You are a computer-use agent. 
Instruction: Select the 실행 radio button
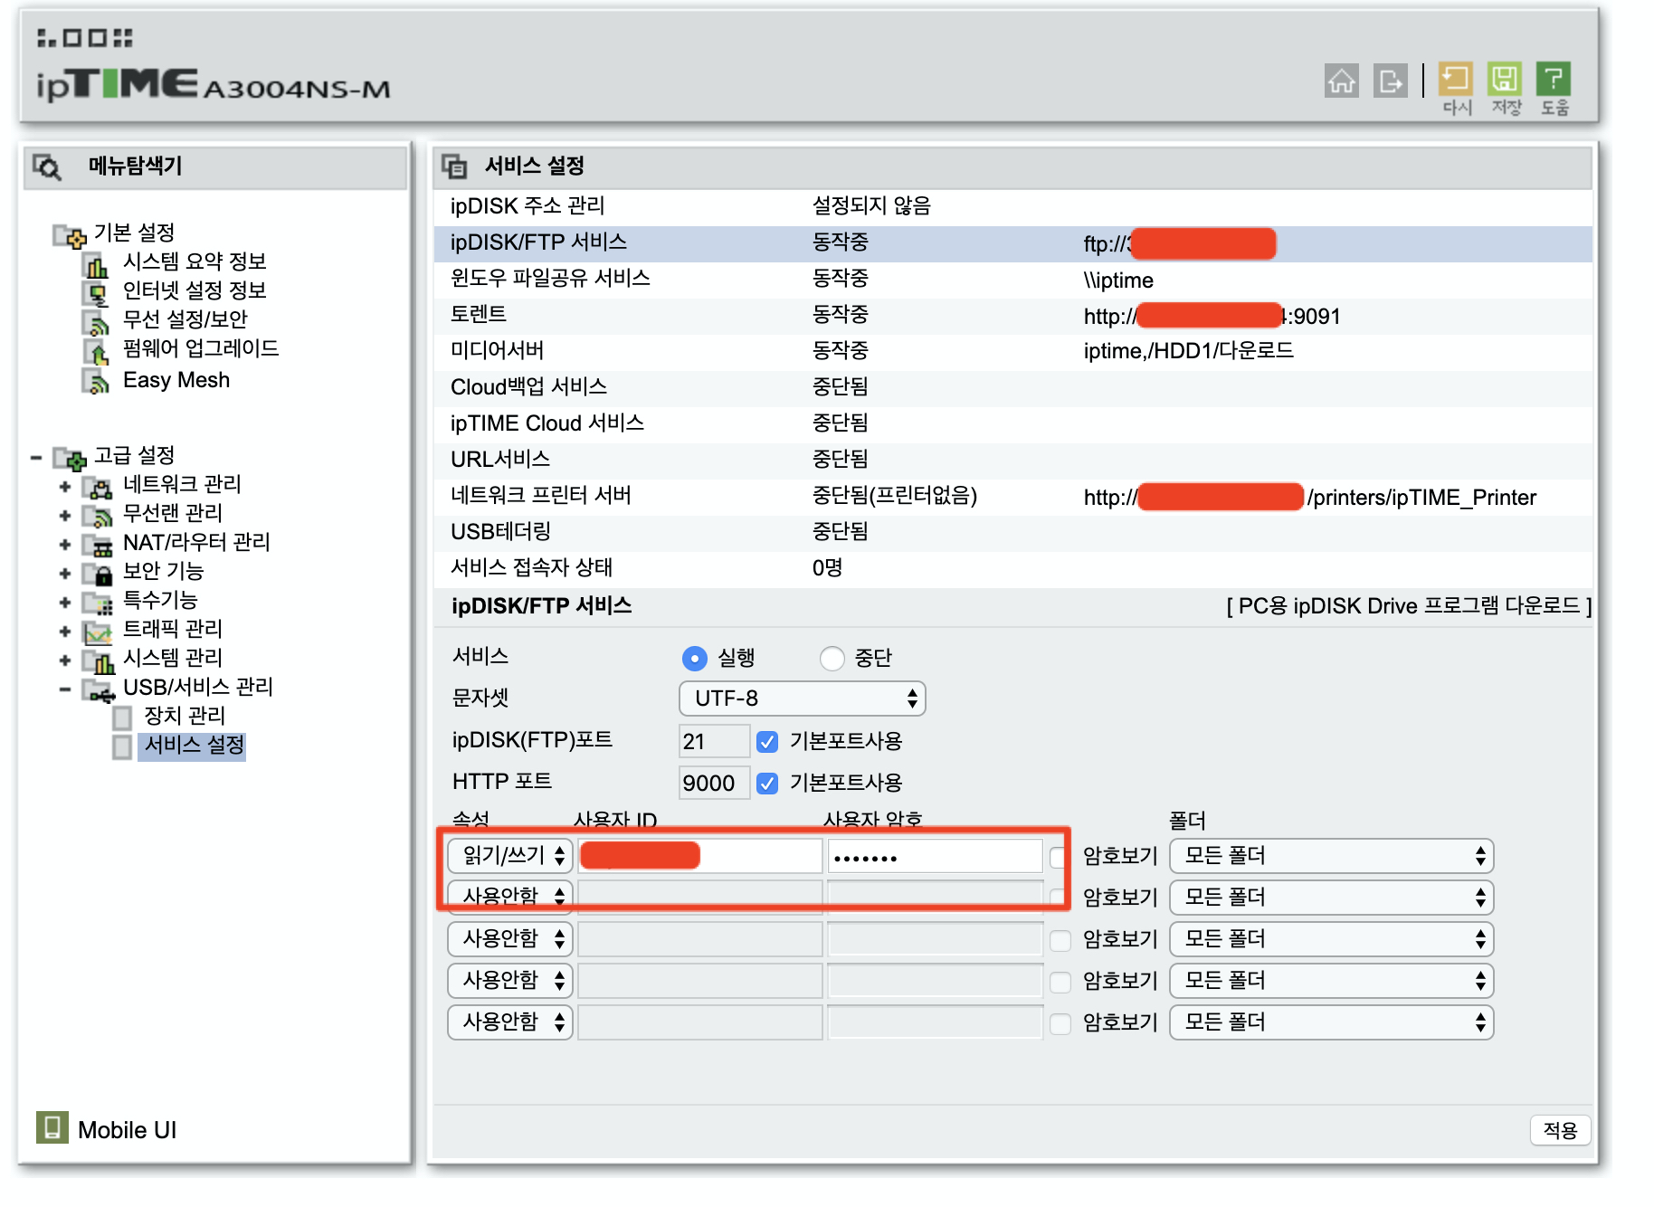[694, 658]
